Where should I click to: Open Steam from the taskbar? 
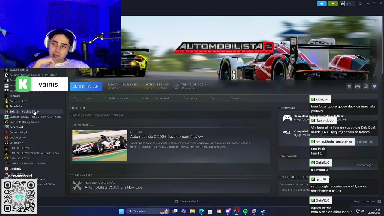[x=263, y=211]
